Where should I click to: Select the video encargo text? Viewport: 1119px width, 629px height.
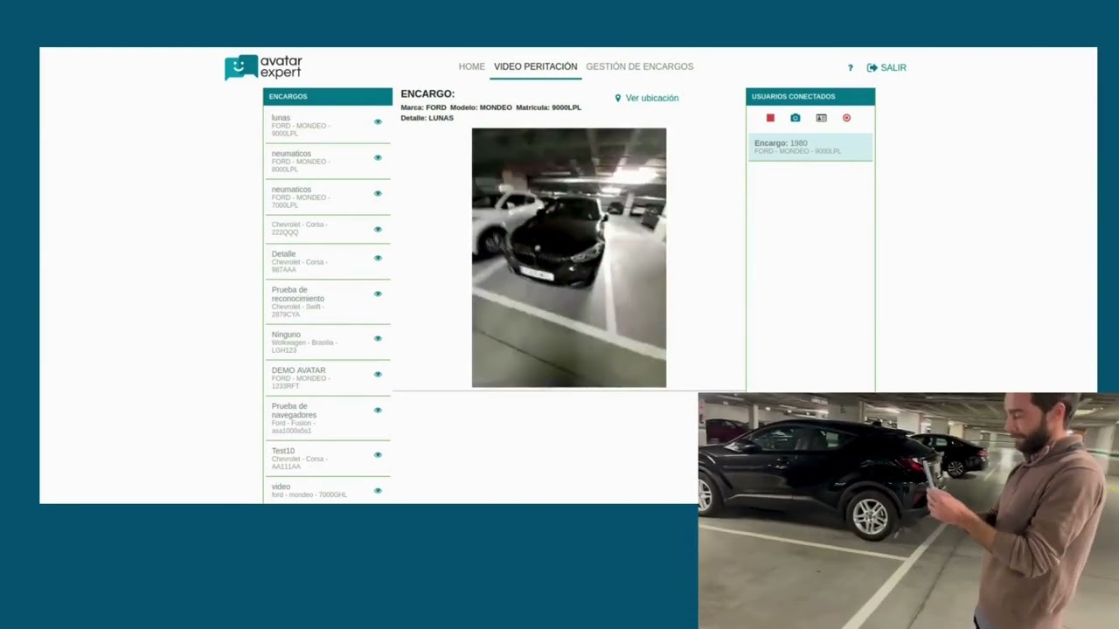click(x=309, y=490)
